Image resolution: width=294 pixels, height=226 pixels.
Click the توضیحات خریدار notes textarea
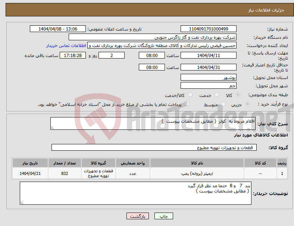click(135, 193)
